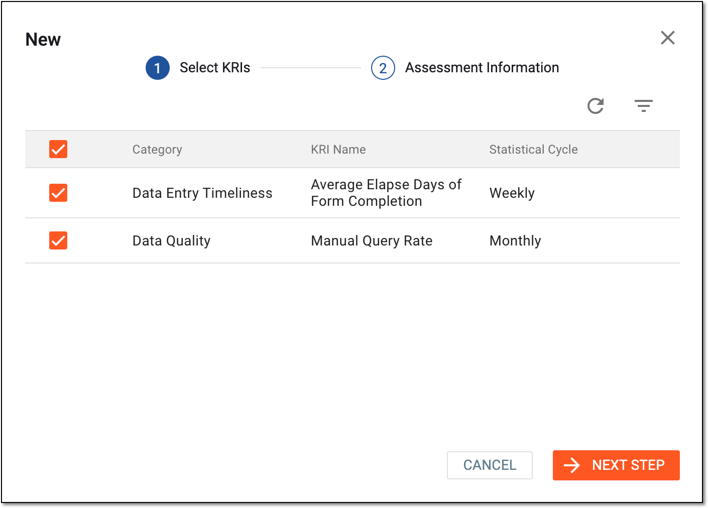Image resolution: width=708 pixels, height=508 pixels.
Task: Click the refresh icon above the table
Action: pos(596,106)
